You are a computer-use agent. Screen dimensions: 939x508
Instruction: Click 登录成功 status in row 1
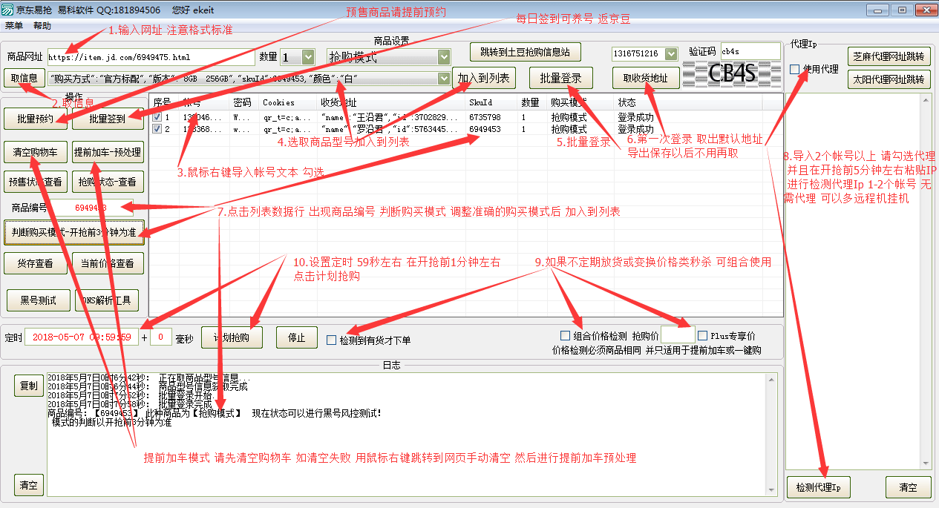635,117
